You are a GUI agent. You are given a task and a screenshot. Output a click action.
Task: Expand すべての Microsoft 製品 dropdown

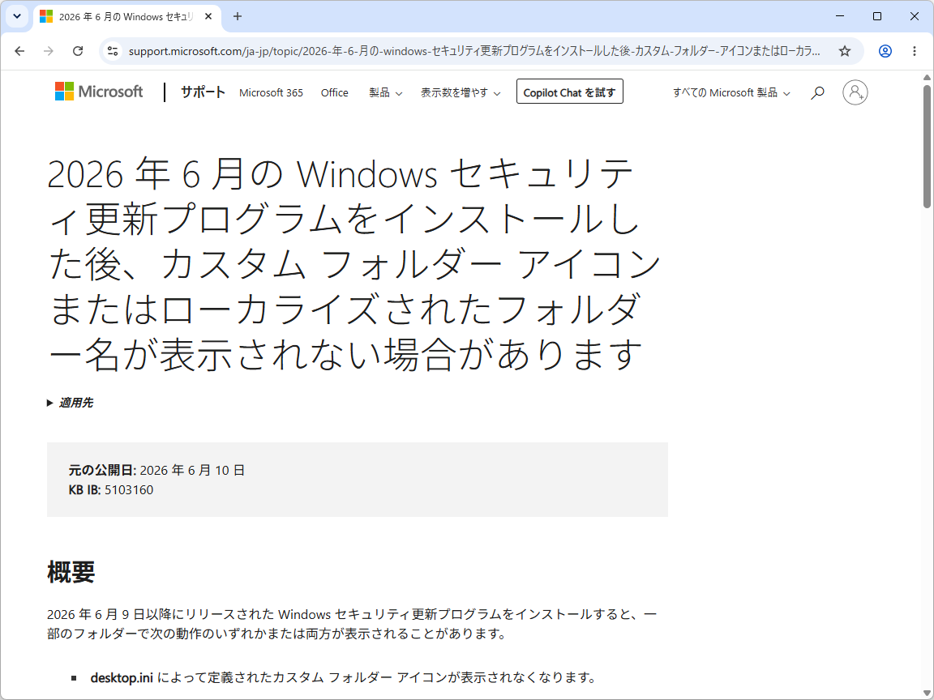[731, 93]
